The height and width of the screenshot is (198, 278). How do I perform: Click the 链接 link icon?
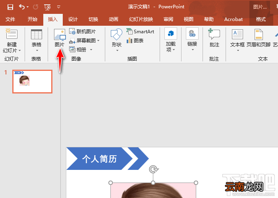point(192,33)
